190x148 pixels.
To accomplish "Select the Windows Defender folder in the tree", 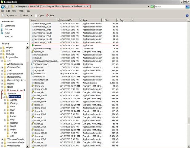I will point(16,142).
